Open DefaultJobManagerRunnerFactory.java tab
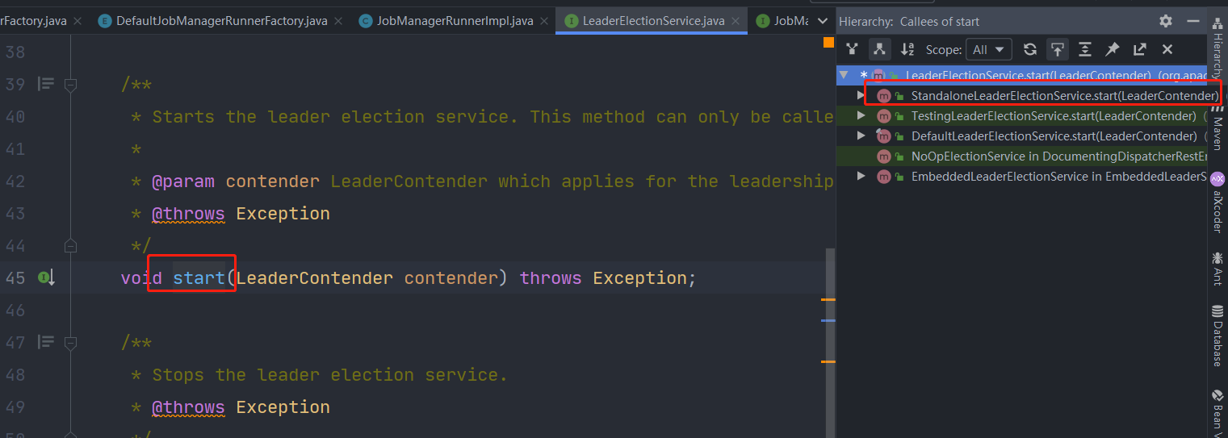 [x=220, y=20]
